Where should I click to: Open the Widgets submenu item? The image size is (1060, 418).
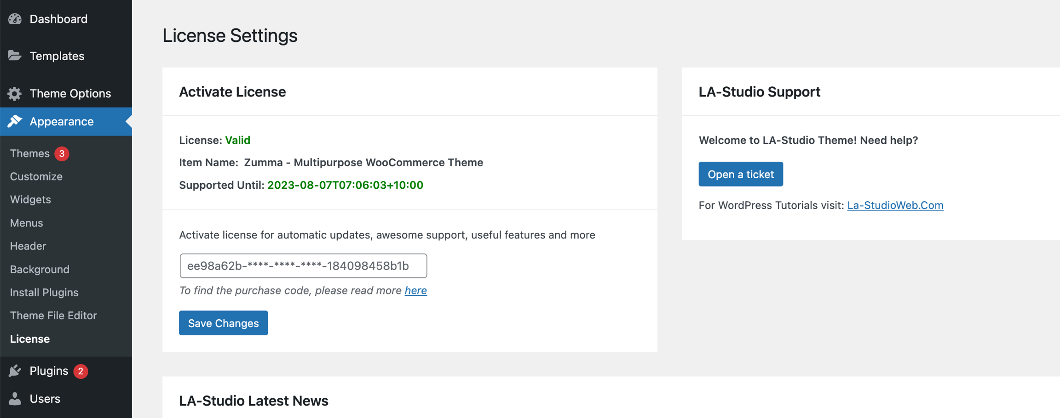30,199
